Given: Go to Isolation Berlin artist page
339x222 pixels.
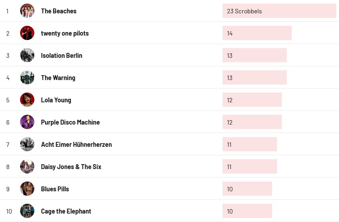Looking at the screenshot, I should 62,56.
